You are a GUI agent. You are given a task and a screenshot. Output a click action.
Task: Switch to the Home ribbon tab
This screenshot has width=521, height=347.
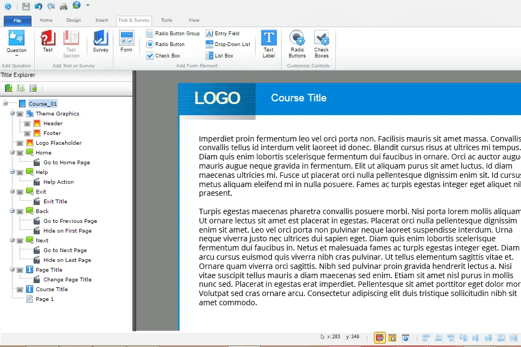pyautogui.click(x=46, y=20)
